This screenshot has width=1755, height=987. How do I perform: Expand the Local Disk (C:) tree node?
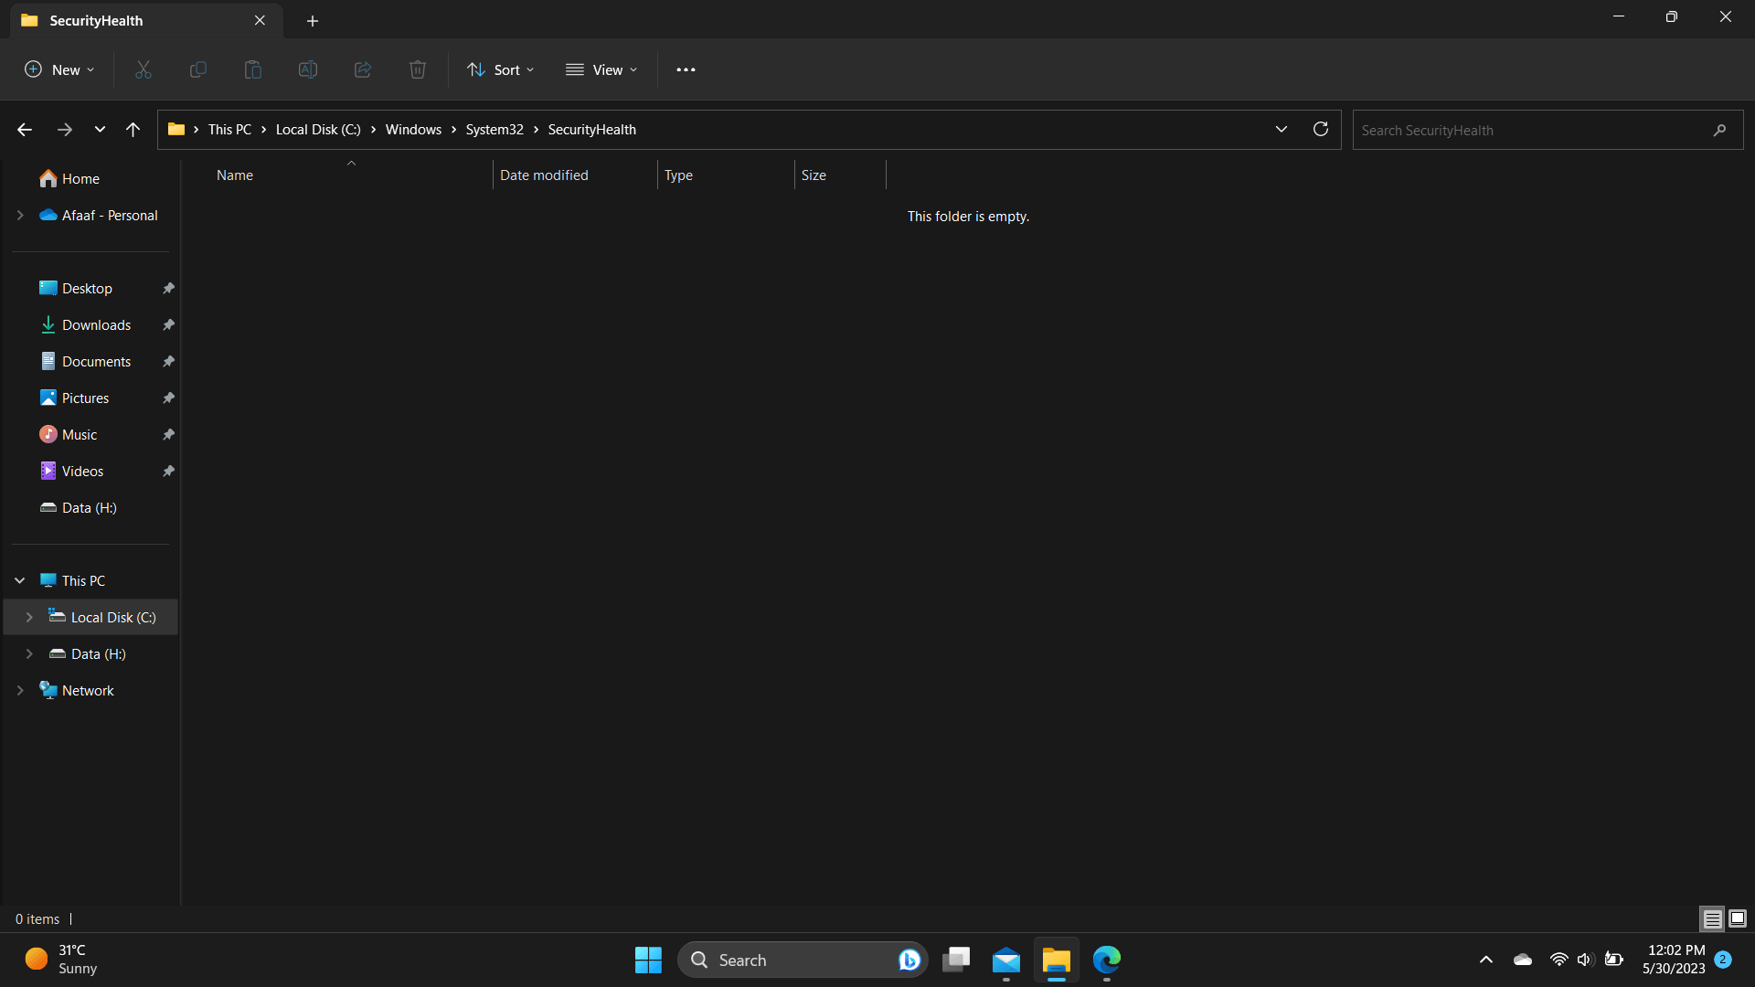pos(29,617)
